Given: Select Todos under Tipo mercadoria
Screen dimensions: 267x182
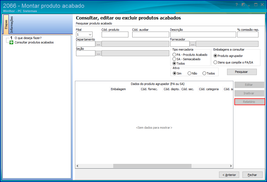Looking at the screenshot, I should coord(174,64).
